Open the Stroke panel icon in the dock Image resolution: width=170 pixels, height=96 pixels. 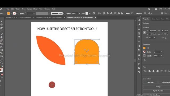[x=139, y=42]
